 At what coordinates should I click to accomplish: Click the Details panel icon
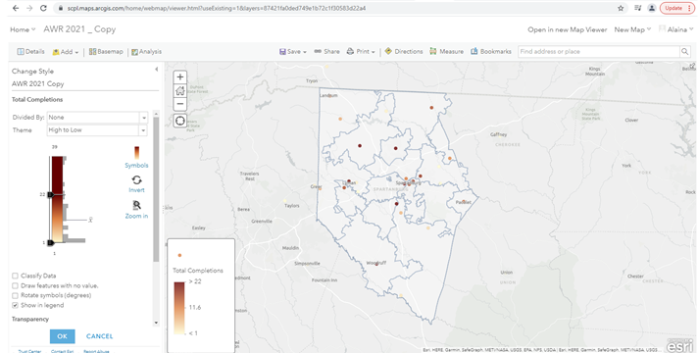(21, 52)
